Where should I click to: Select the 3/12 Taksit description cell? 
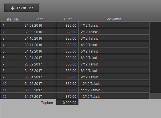[114, 38]
